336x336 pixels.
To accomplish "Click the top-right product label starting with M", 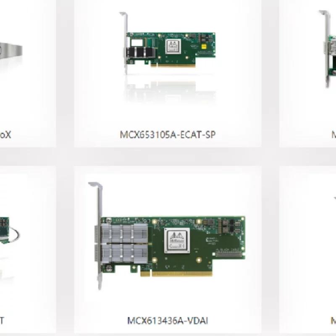I will point(333,135).
